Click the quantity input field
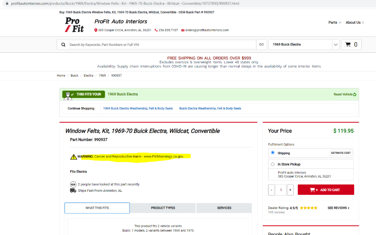The width and height of the screenshot is (376, 235). click(x=281, y=190)
